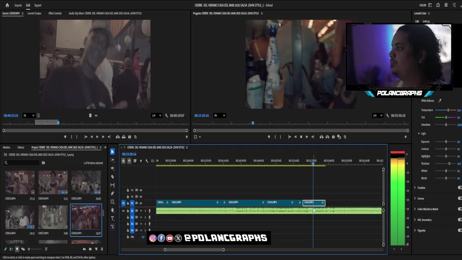Image resolution: width=462 pixels, height=260 pixels.
Task: Switch to the History tab
Action: [x=21, y=147]
